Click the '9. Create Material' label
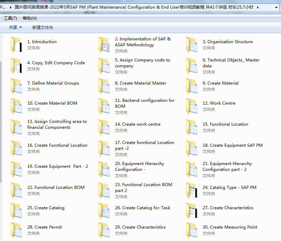 (x=221, y=83)
